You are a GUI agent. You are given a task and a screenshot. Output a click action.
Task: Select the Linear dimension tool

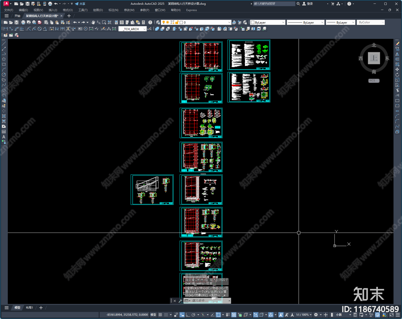tap(6, 29)
